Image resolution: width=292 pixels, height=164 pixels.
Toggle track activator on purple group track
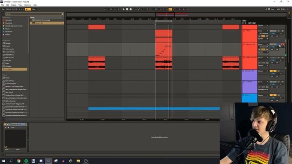[x=273, y=71]
